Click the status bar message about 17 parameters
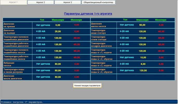178x104 pixels. tap(22, 102)
